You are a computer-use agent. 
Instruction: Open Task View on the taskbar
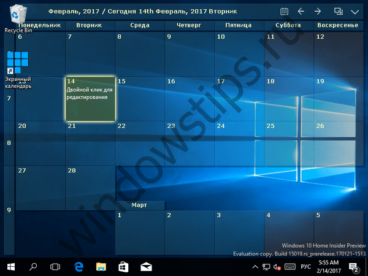click(55, 267)
